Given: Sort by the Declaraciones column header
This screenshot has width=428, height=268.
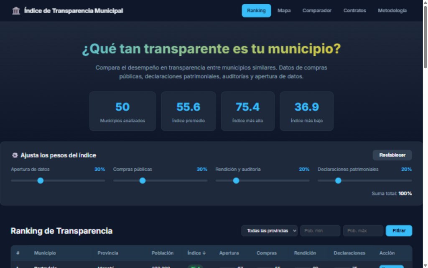Looking at the screenshot, I should click(x=349, y=253).
